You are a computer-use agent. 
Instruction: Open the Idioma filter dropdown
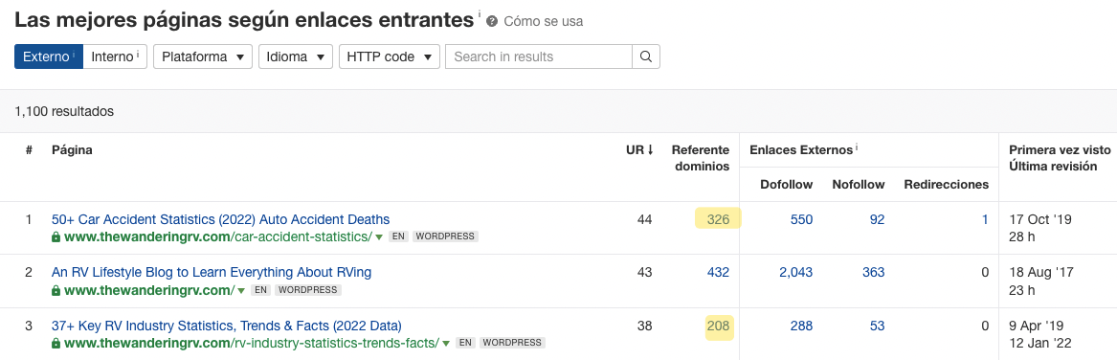pyautogui.click(x=296, y=57)
